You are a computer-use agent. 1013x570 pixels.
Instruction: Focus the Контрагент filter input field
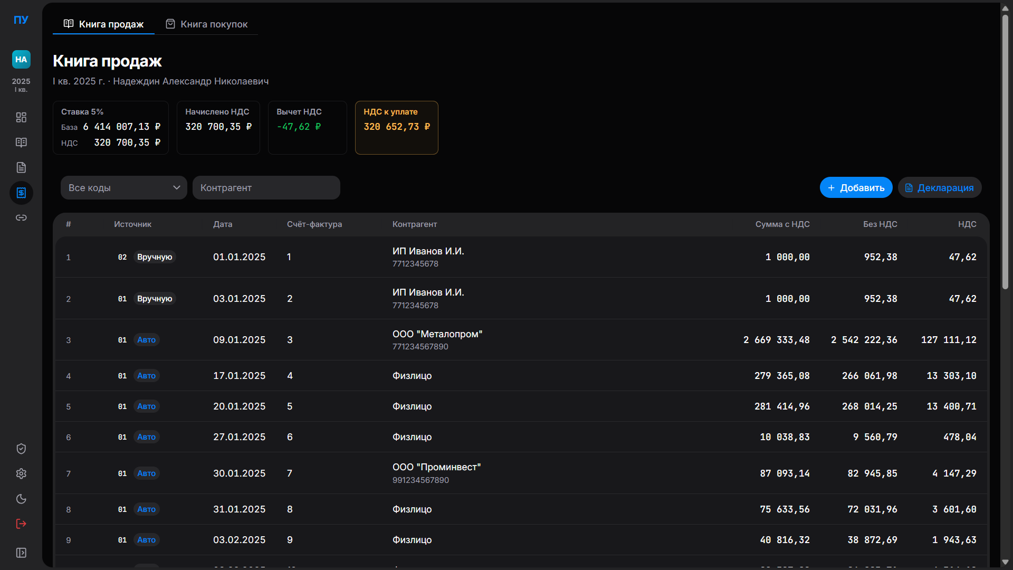click(266, 188)
